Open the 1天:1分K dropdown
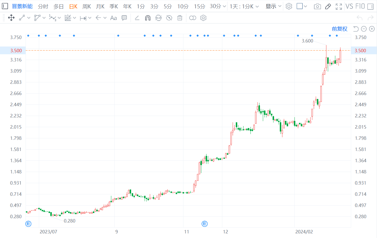Image resolution: width=377 pixels, height=238 pixels. pyautogui.click(x=244, y=6)
